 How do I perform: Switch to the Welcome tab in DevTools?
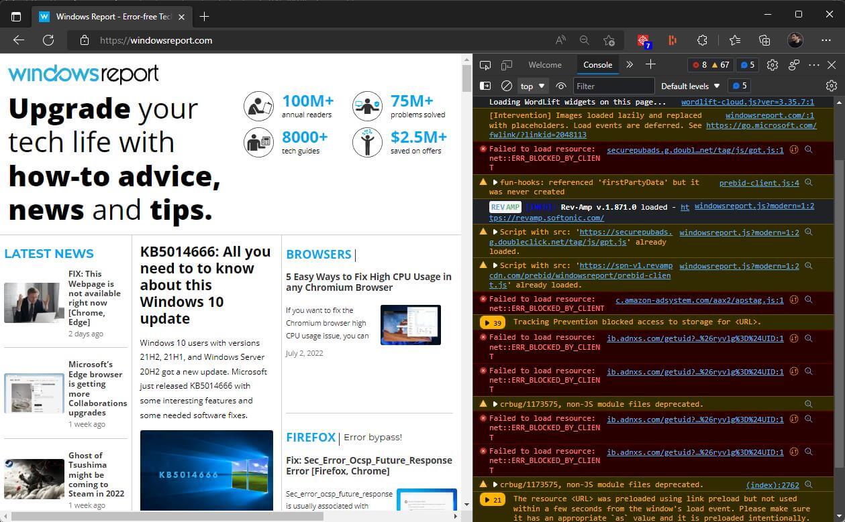[x=545, y=65]
